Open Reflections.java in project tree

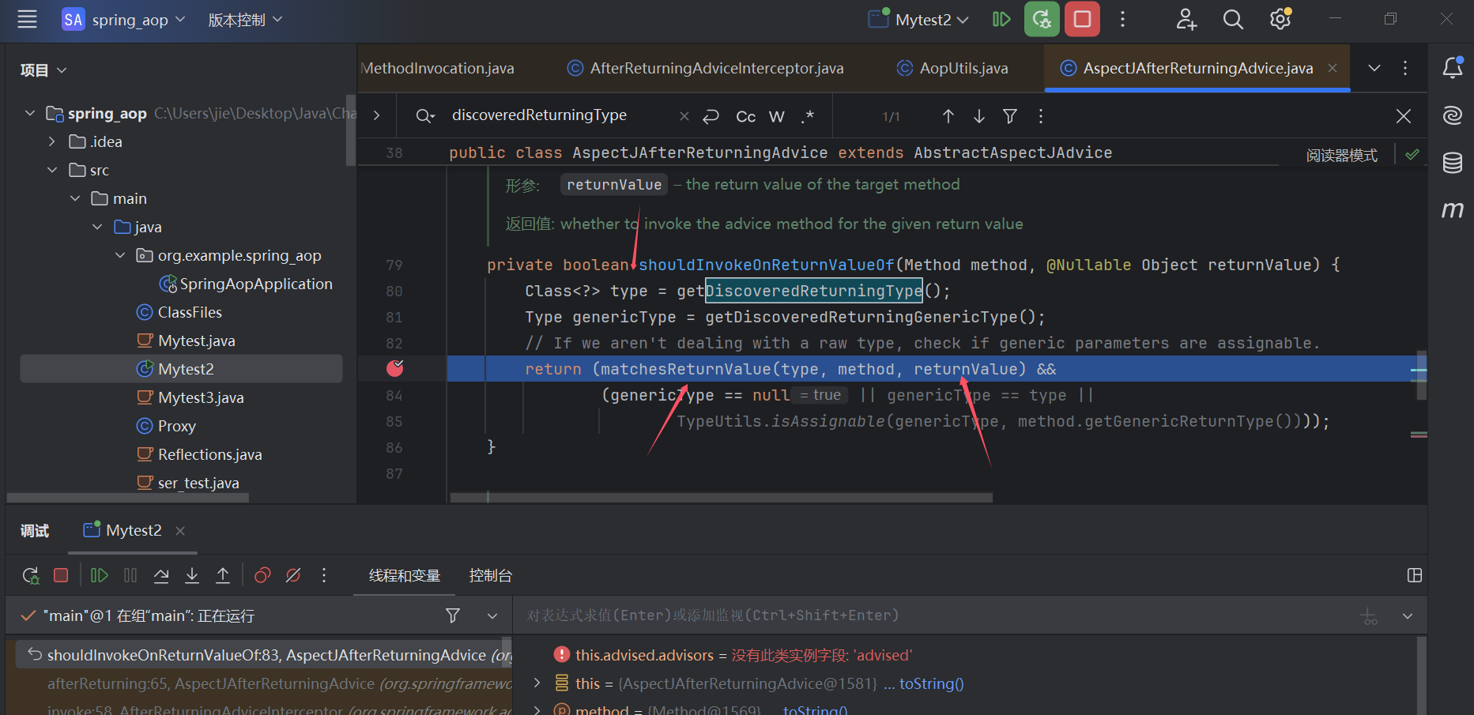[210, 454]
